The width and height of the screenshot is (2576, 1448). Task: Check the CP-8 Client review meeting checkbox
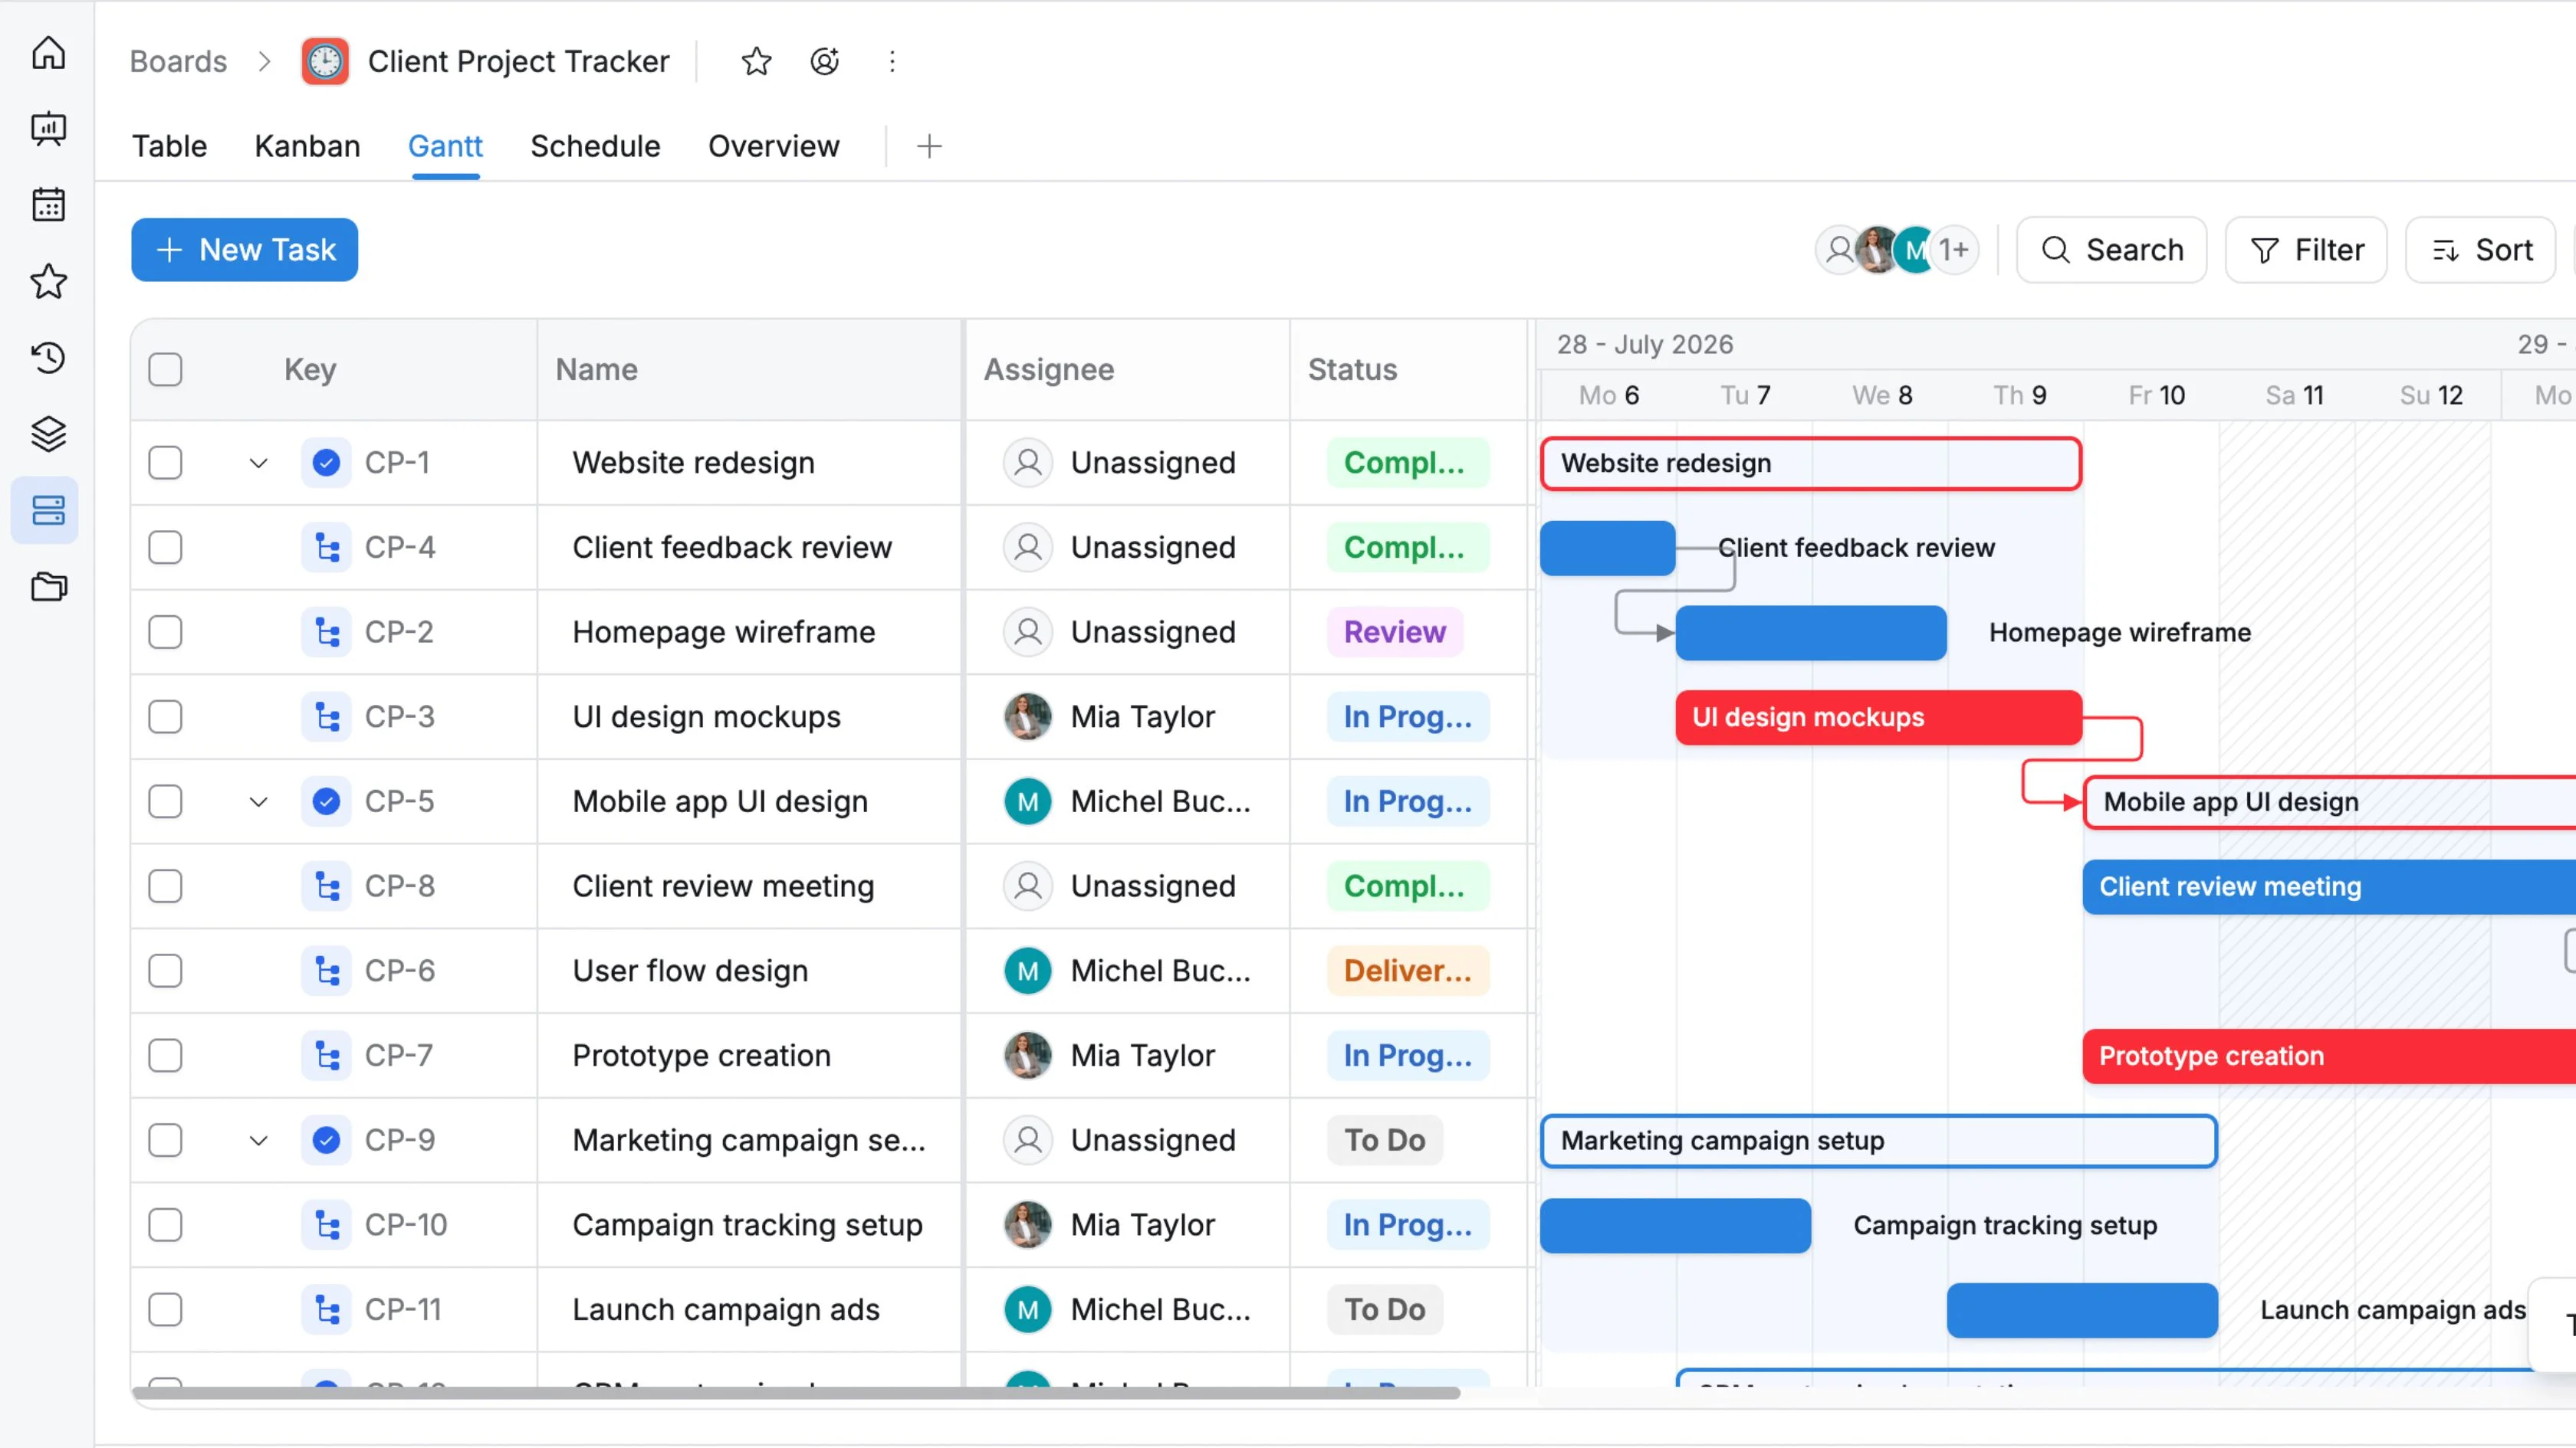click(x=165, y=886)
